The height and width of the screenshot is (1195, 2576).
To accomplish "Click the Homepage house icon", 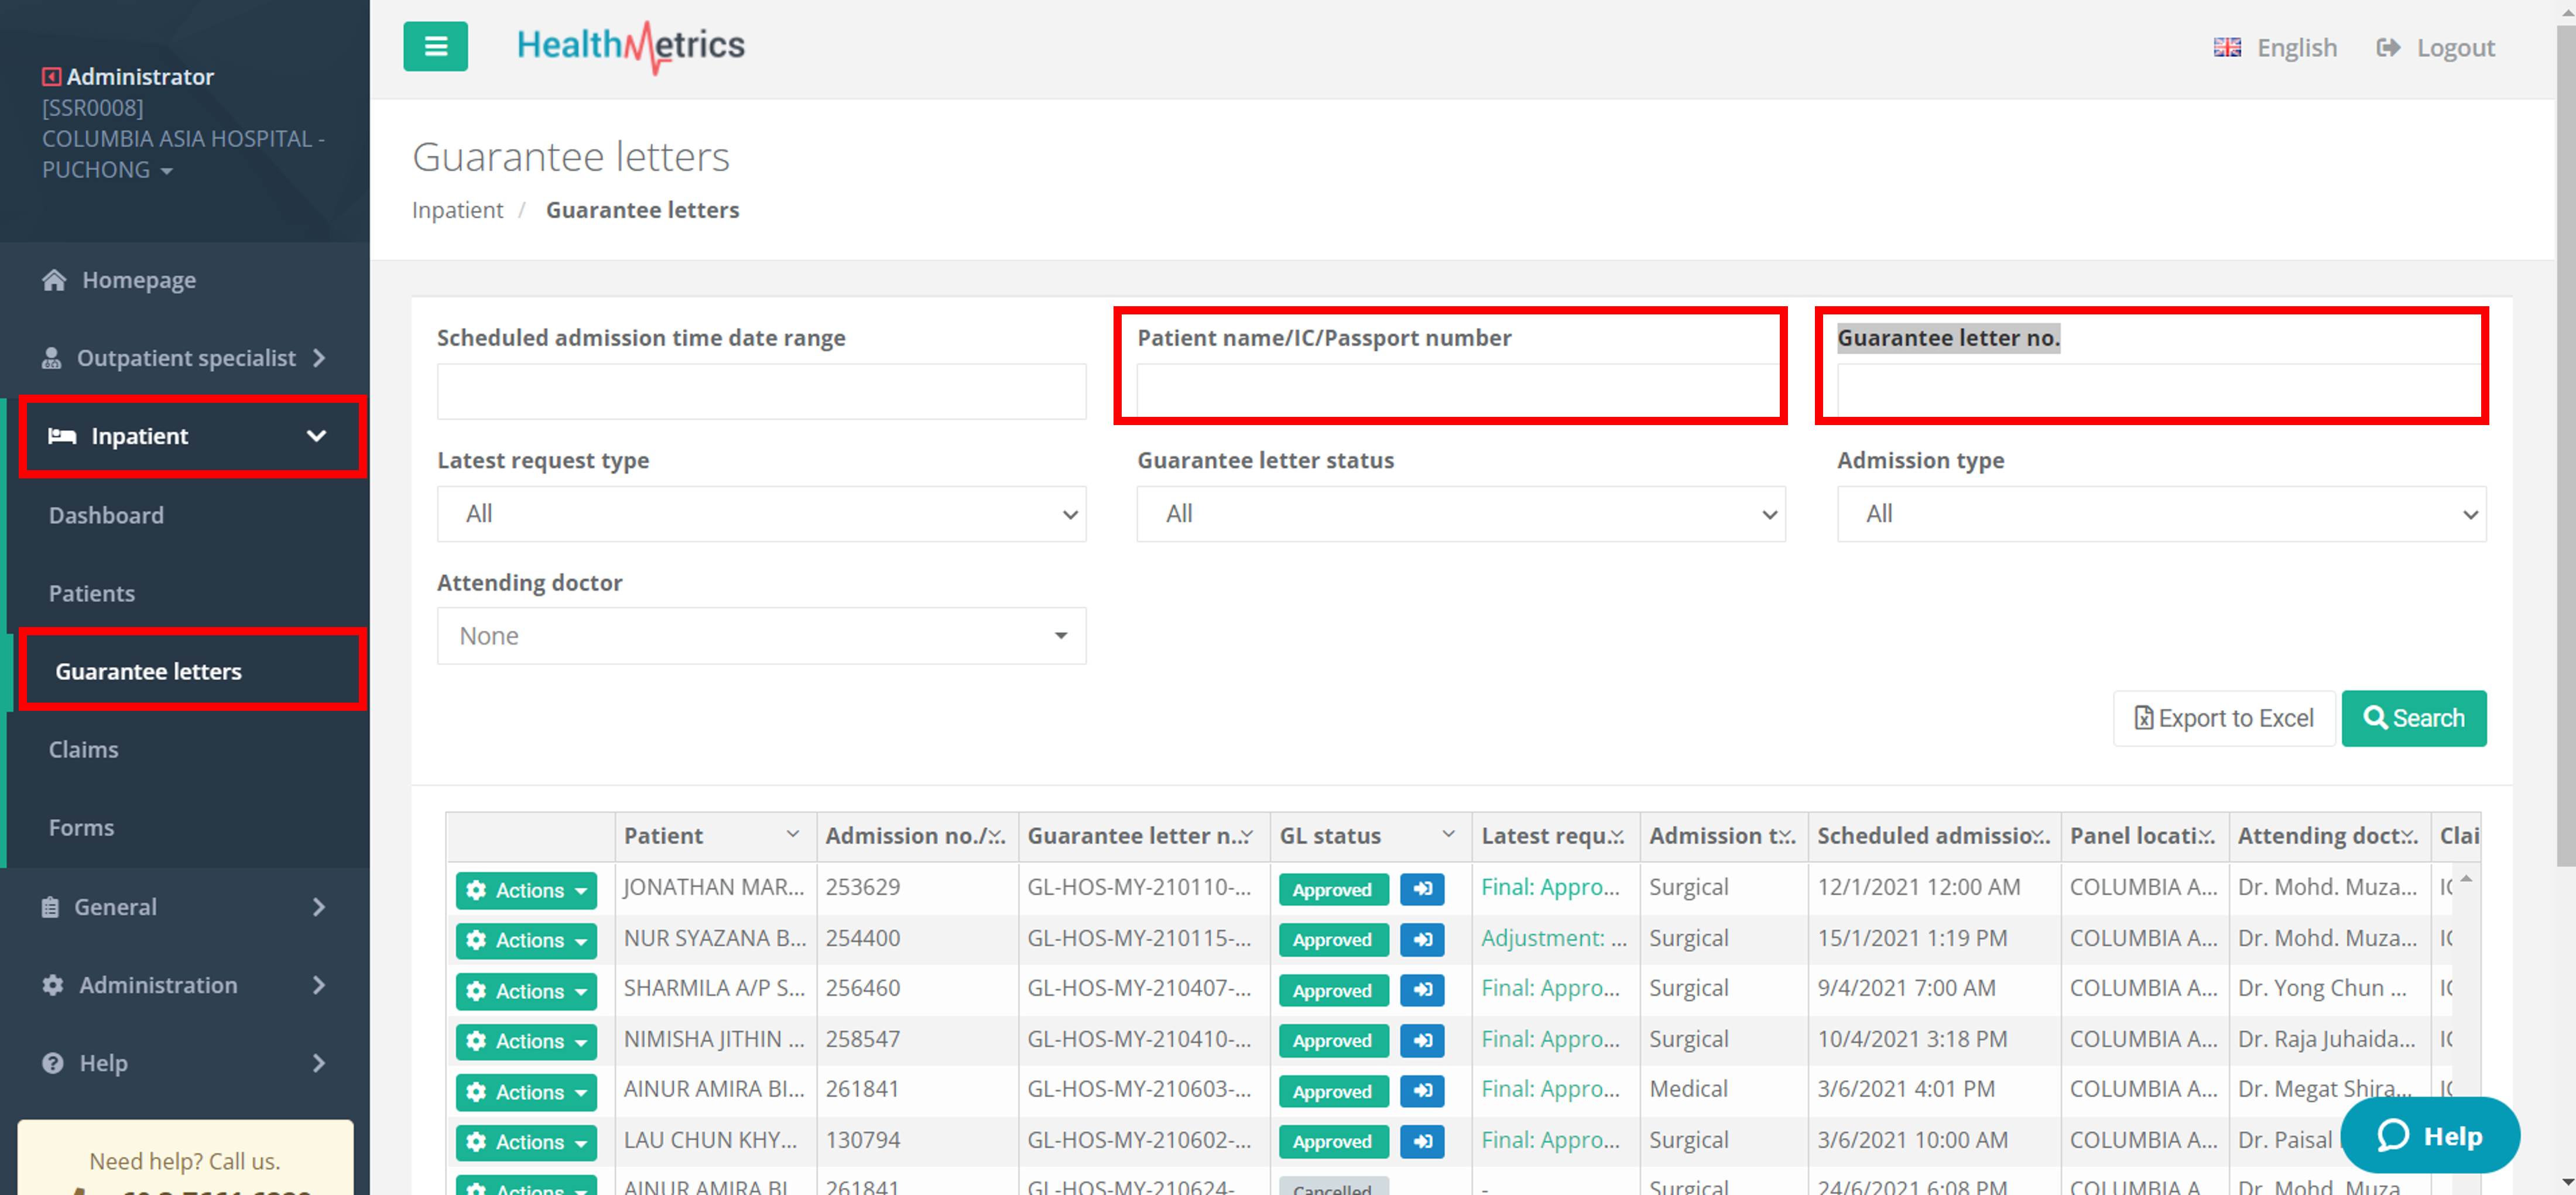I will [x=54, y=280].
